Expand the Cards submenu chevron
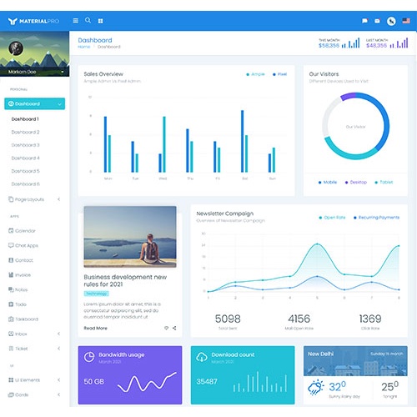This screenshot has width=417, height=417. (58, 394)
